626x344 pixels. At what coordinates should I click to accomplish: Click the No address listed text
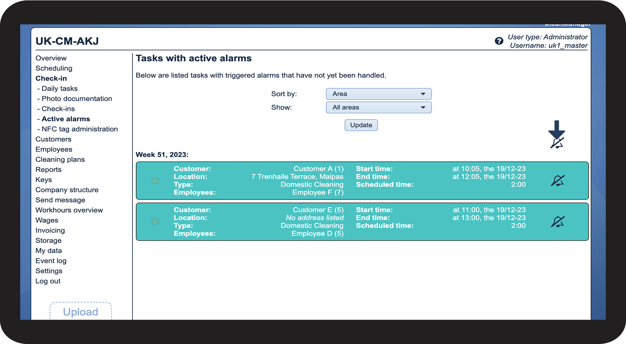[x=315, y=218]
